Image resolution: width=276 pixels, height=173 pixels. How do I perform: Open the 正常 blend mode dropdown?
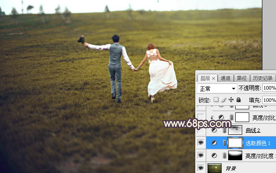pos(217,88)
